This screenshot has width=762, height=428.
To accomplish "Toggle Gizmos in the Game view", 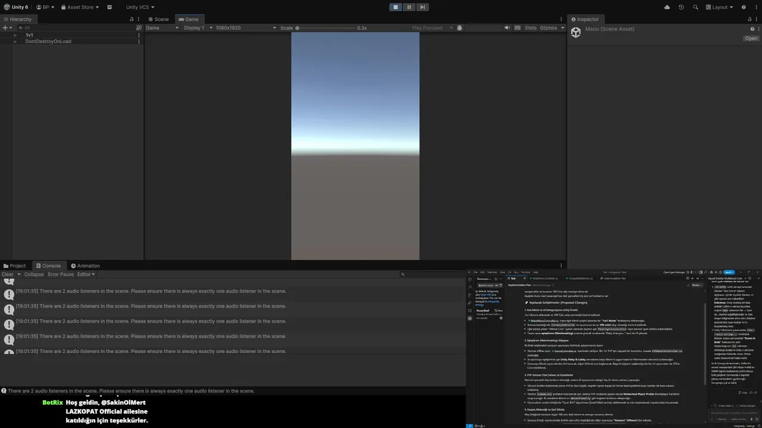I will point(548,28).
